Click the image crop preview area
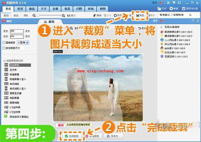 coord(98,88)
